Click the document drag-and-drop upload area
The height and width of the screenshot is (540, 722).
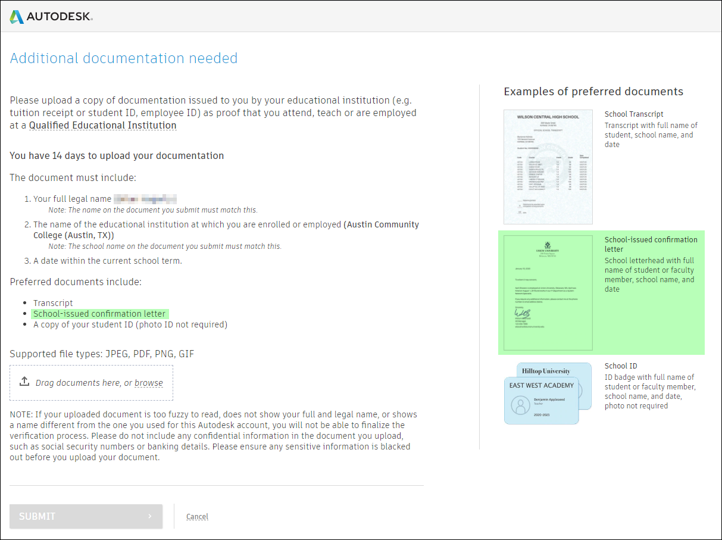pyautogui.click(x=91, y=383)
